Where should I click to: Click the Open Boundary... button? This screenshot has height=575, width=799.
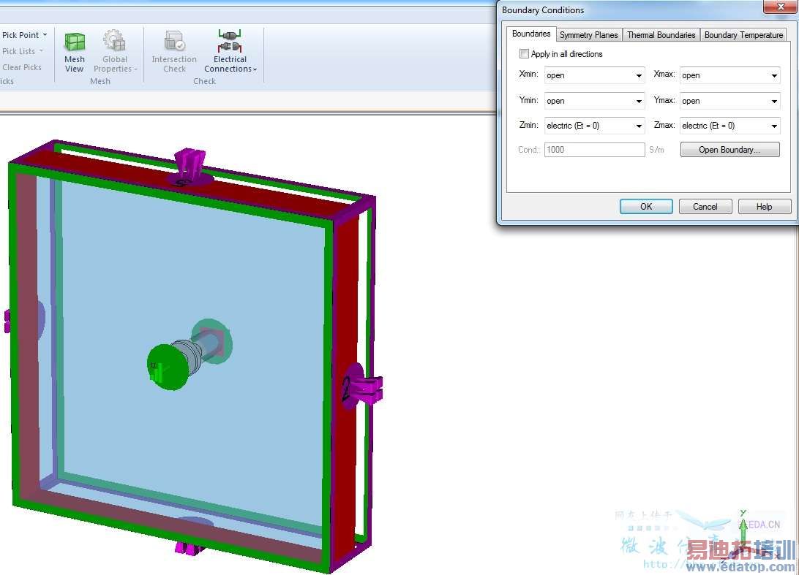(x=729, y=150)
